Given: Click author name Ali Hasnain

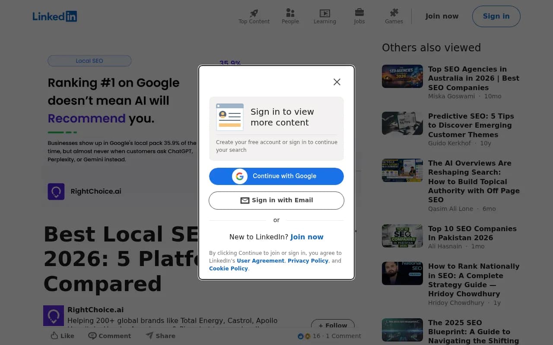Looking at the screenshot, I should pyautogui.click(x=445, y=246).
